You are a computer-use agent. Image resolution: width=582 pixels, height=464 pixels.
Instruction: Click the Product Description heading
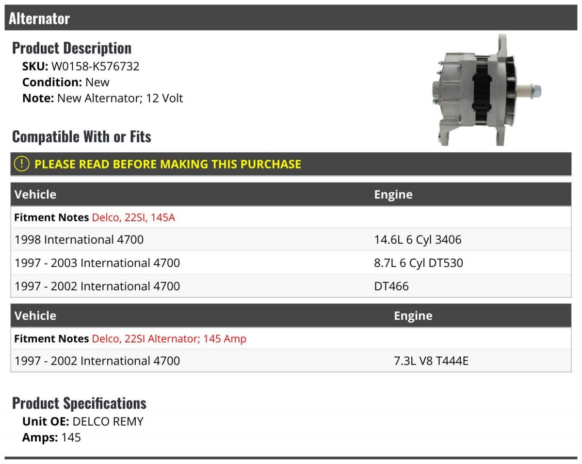pos(72,48)
